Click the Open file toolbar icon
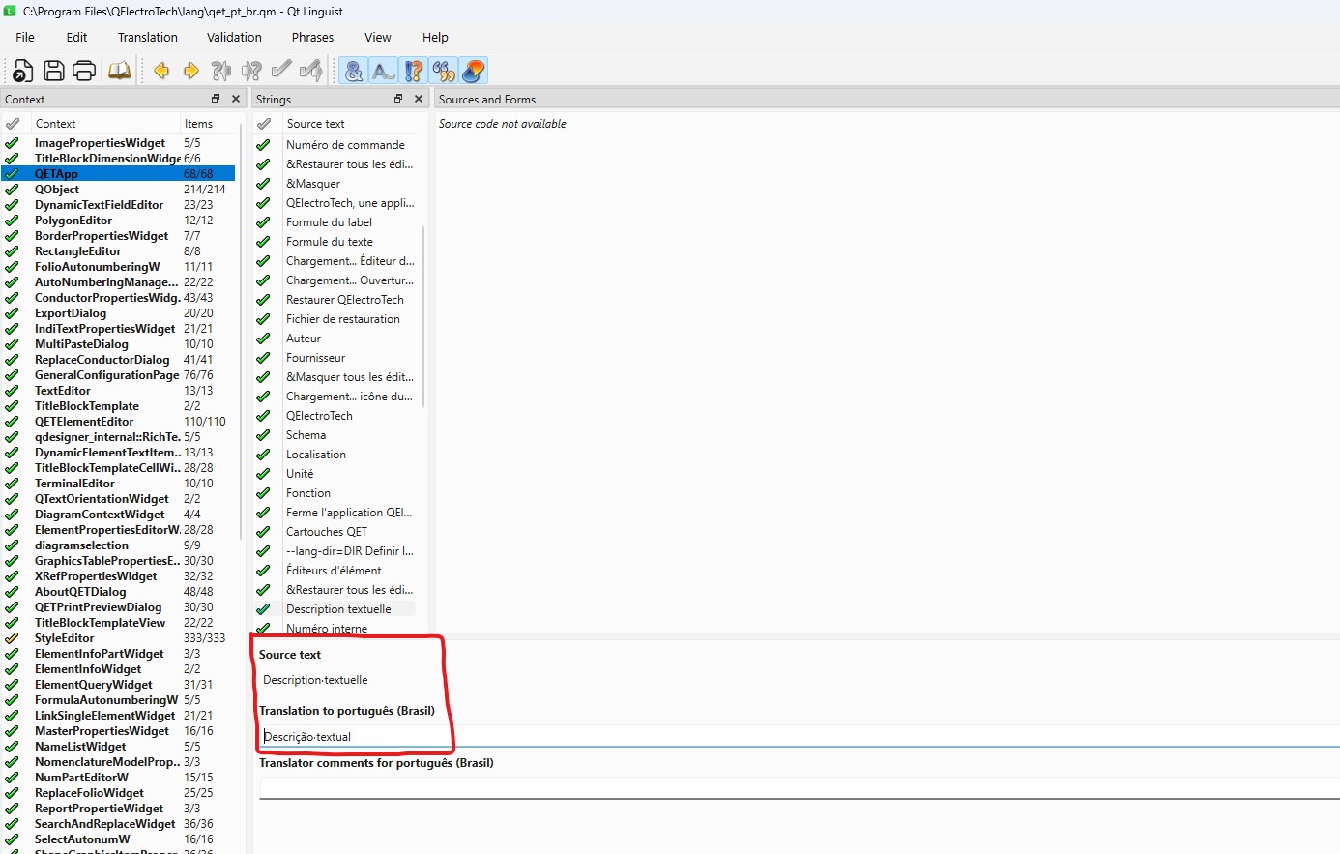Image resolution: width=1340 pixels, height=854 pixels. tap(22, 71)
